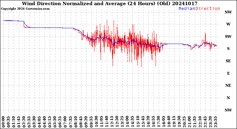Click the SW direction axis label
This screenshot has height=129, width=237.
tap(228, 36)
